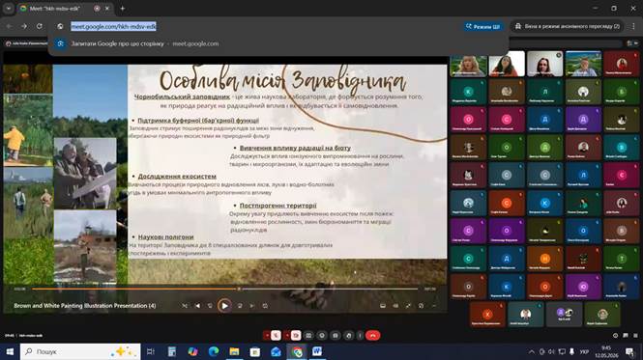Viewport: 643px width, 360px height.
Task: Change input language from УКР
Action: tap(584, 352)
